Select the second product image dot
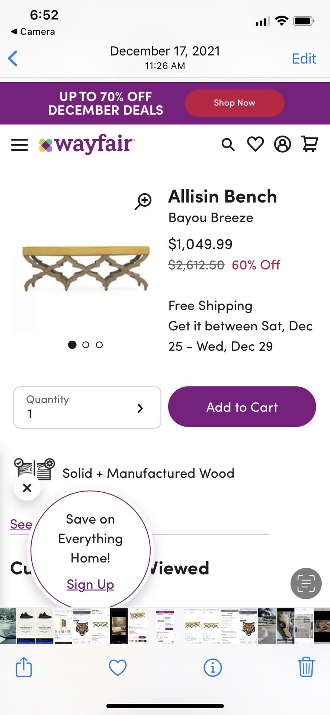330x715 pixels. point(86,345)
